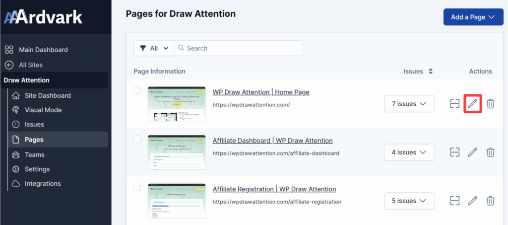508x225 pixels.
Task: Open Settings in sidebar
Action: (x=37, y=169)
